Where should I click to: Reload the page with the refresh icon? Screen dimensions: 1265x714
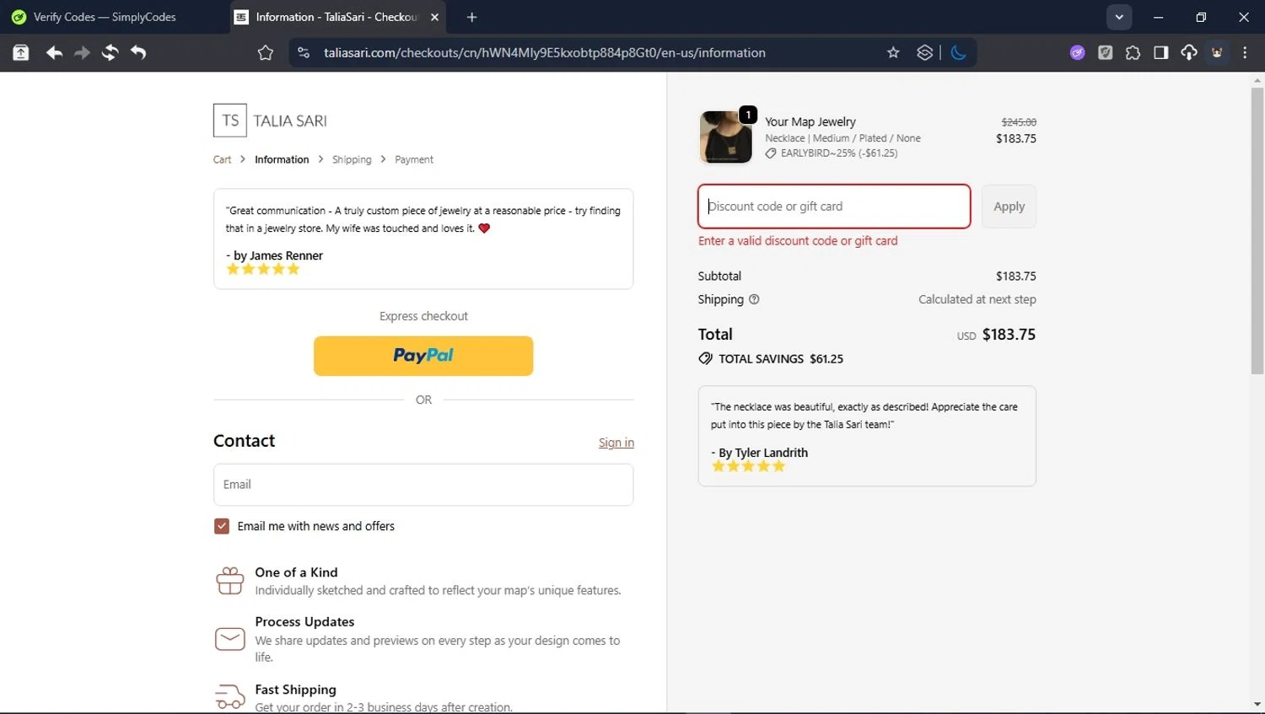(x=110, y=52)
